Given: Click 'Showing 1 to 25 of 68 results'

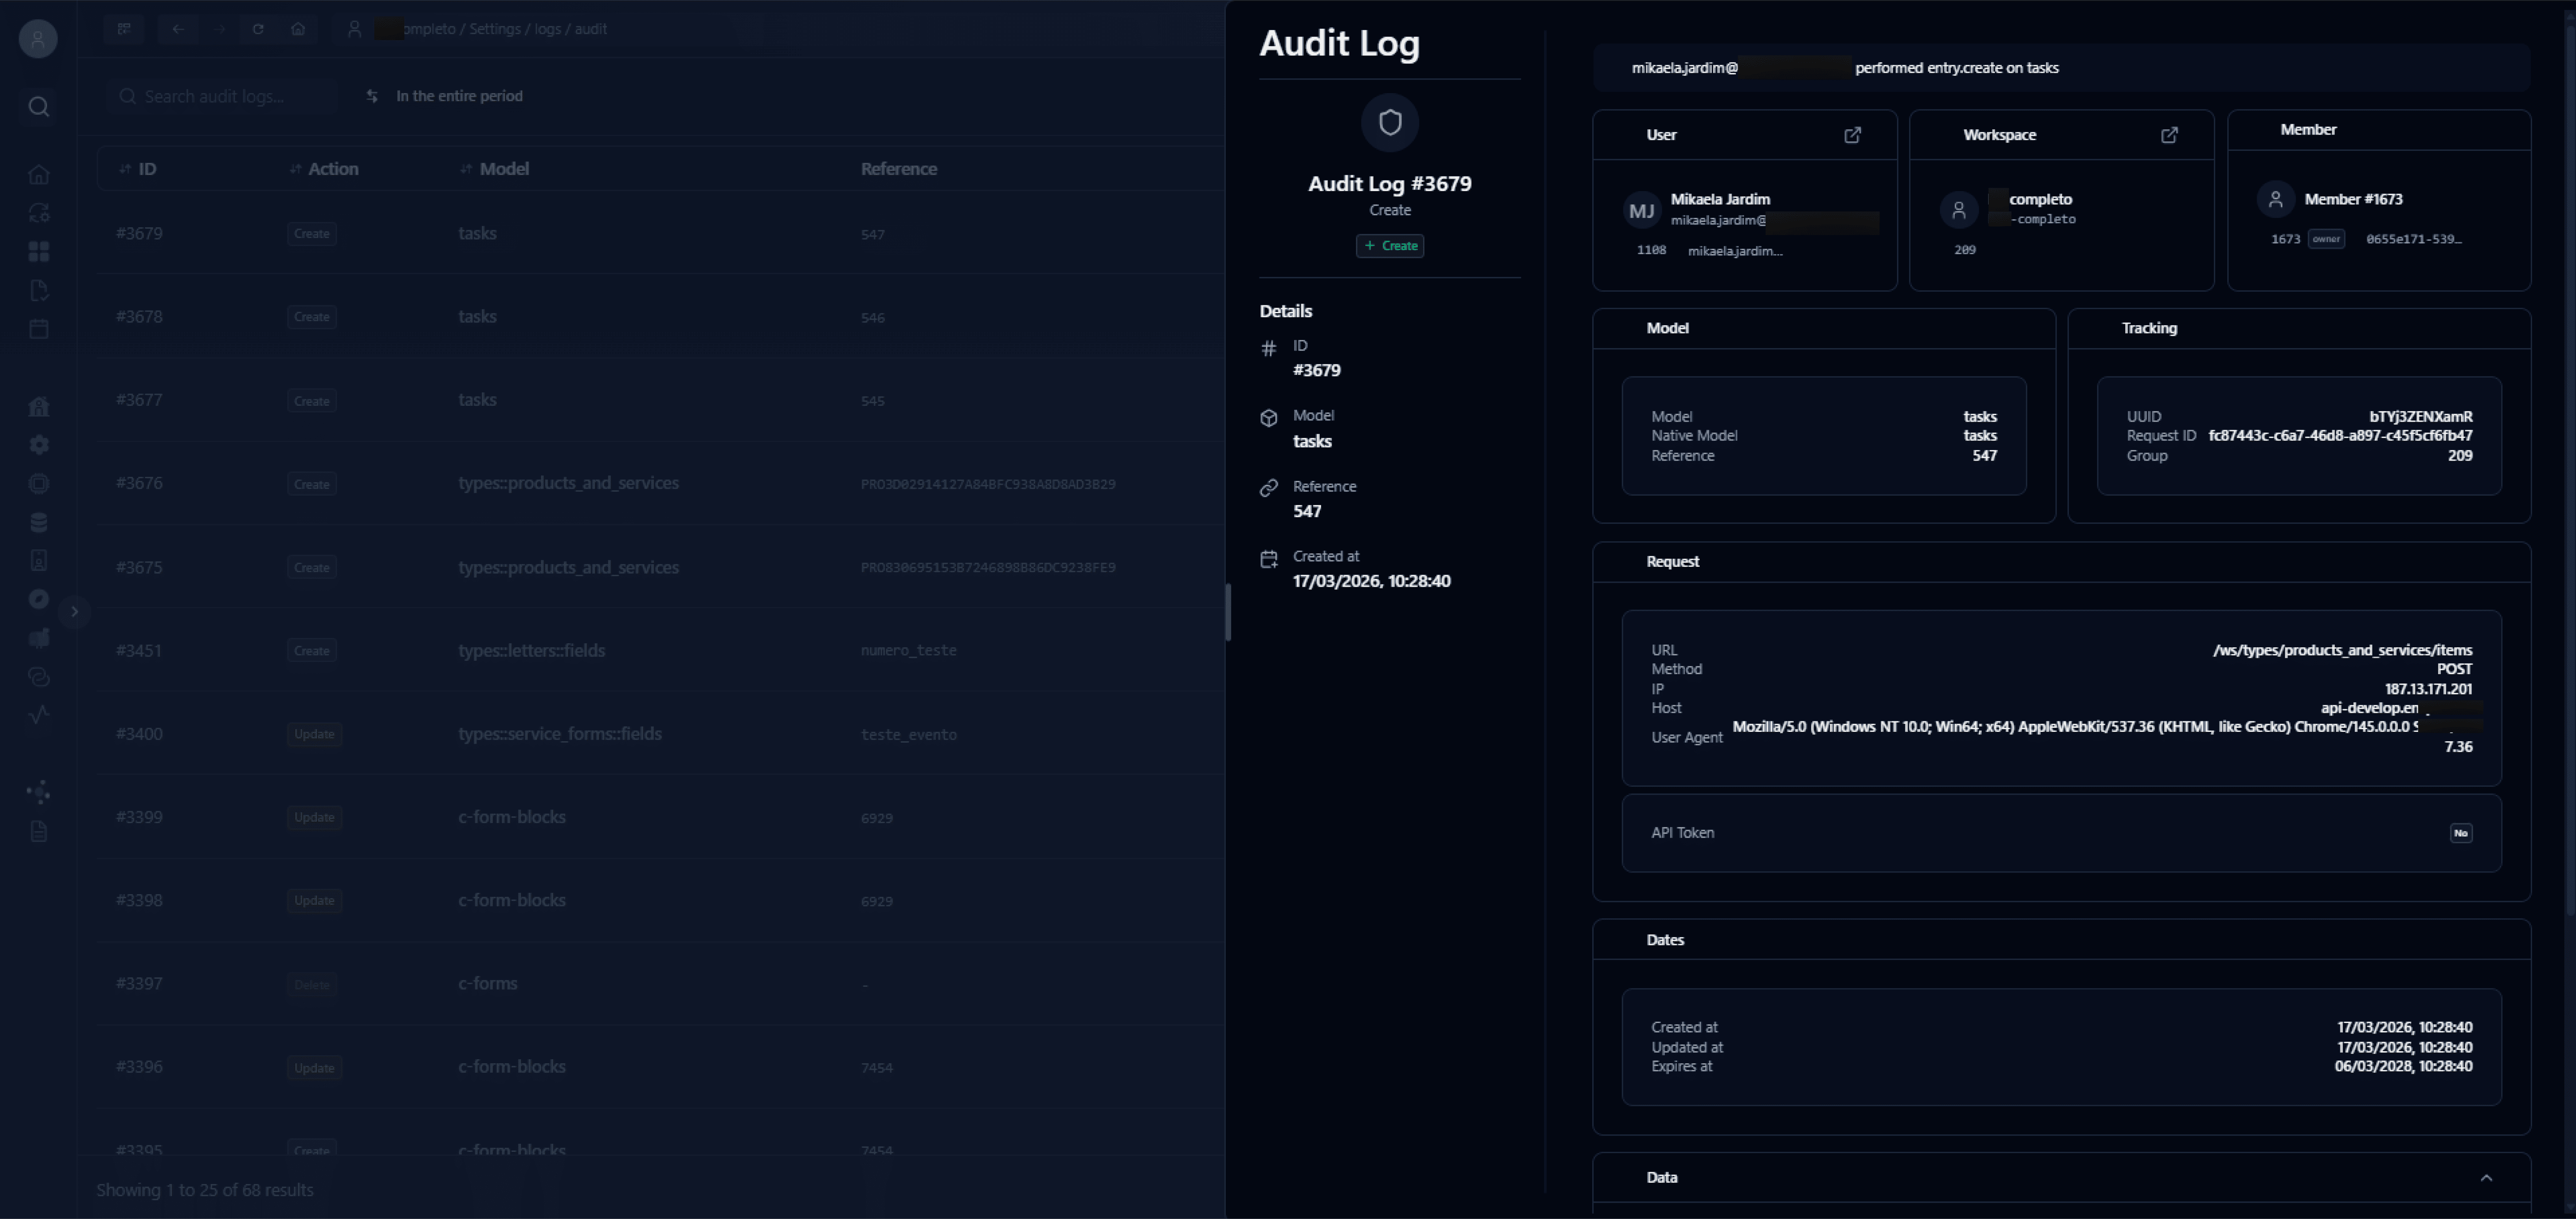Looking at the screenshot, I should click(x=205, y=1191).
